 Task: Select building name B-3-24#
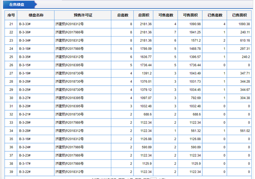tap(25, 147)
